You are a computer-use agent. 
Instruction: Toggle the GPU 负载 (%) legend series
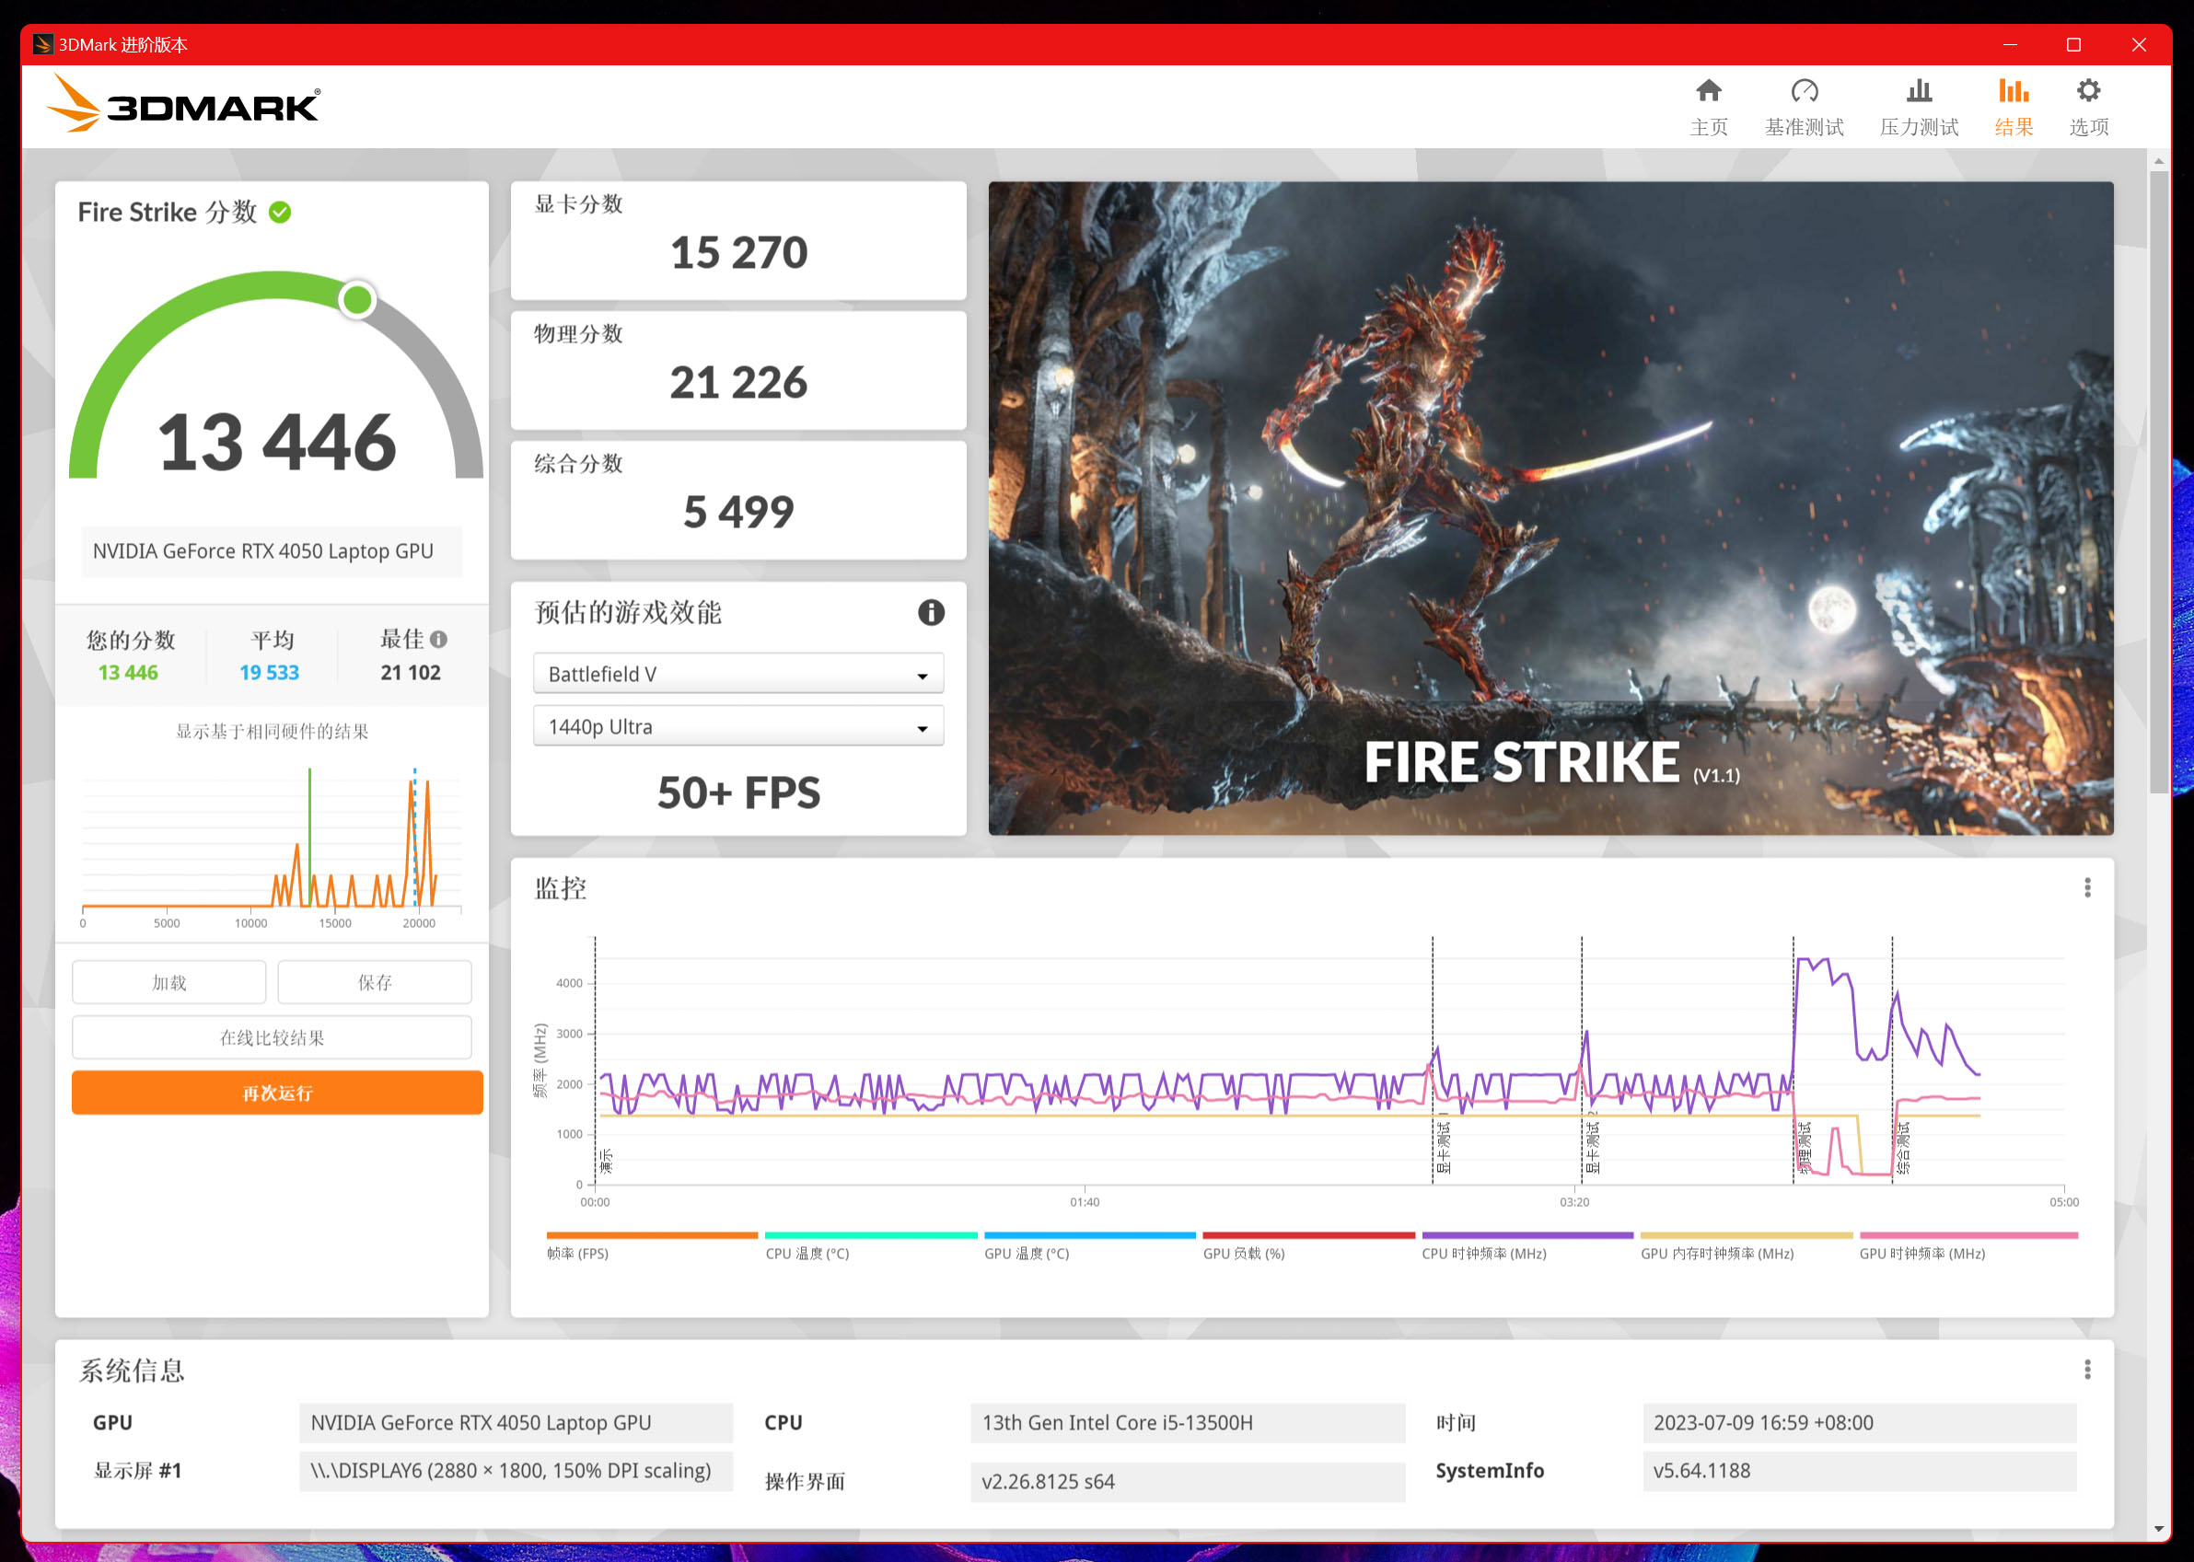coord(1243,1254)
